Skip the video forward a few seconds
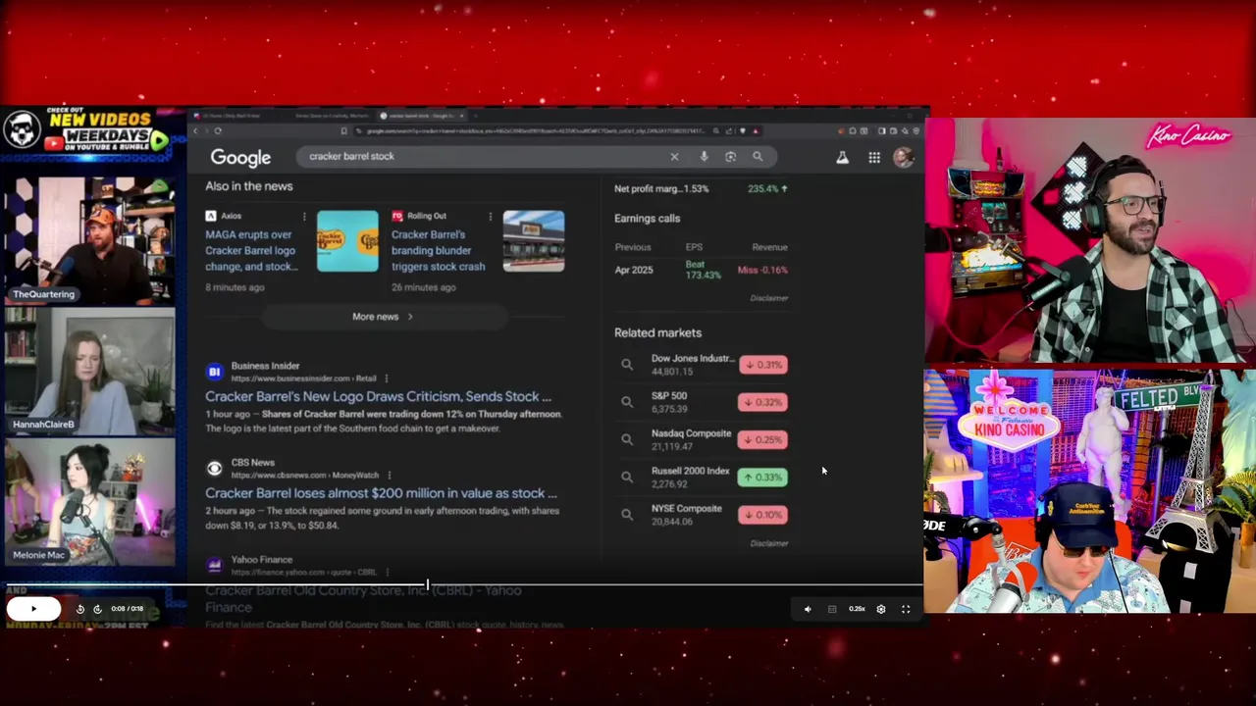The image size is (1256, 706). tap(97, 609)
